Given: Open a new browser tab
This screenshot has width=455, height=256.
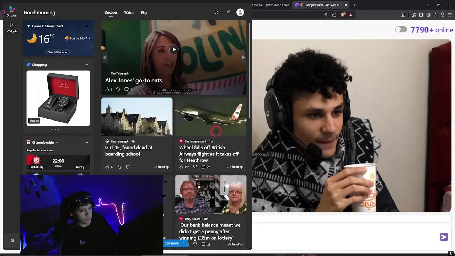Looking at the screenshot, I should (354, 5).
